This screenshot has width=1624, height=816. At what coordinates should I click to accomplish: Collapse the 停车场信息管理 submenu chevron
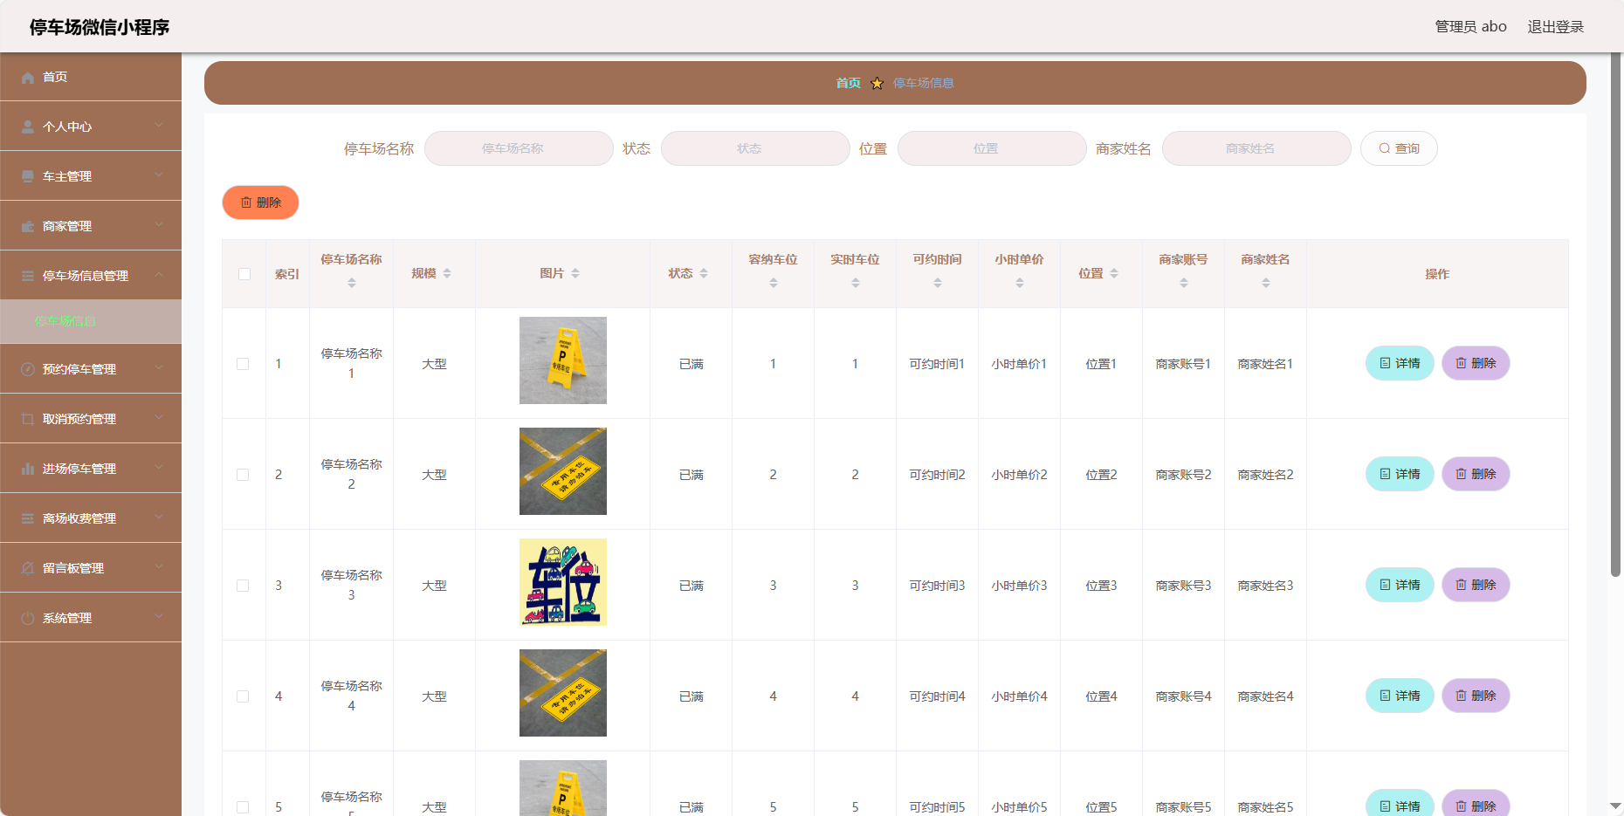coord(159,275)
